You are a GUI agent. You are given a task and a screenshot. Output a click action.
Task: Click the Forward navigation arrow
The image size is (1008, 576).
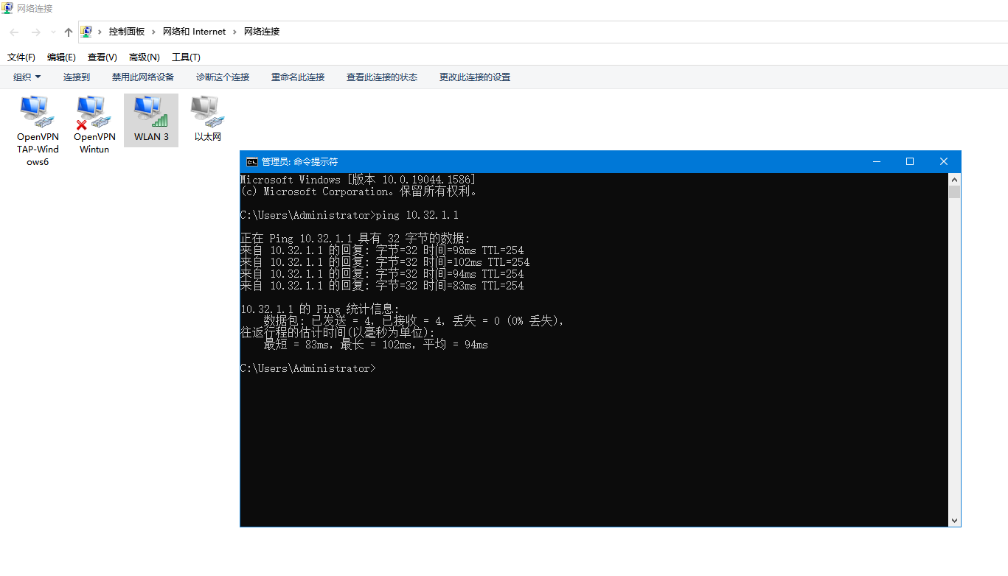click(x=35, y=32)
